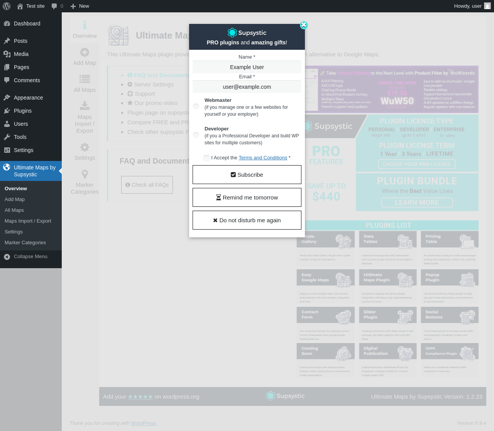This screenshot has width=494, height=431.
Task: Click the Dashboard gauge icon
Action: tap(7, 24)
